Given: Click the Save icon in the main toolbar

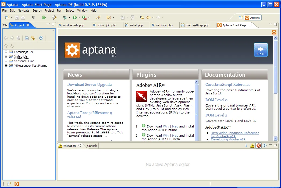Looking at the screenshot, I should (17, 17).
